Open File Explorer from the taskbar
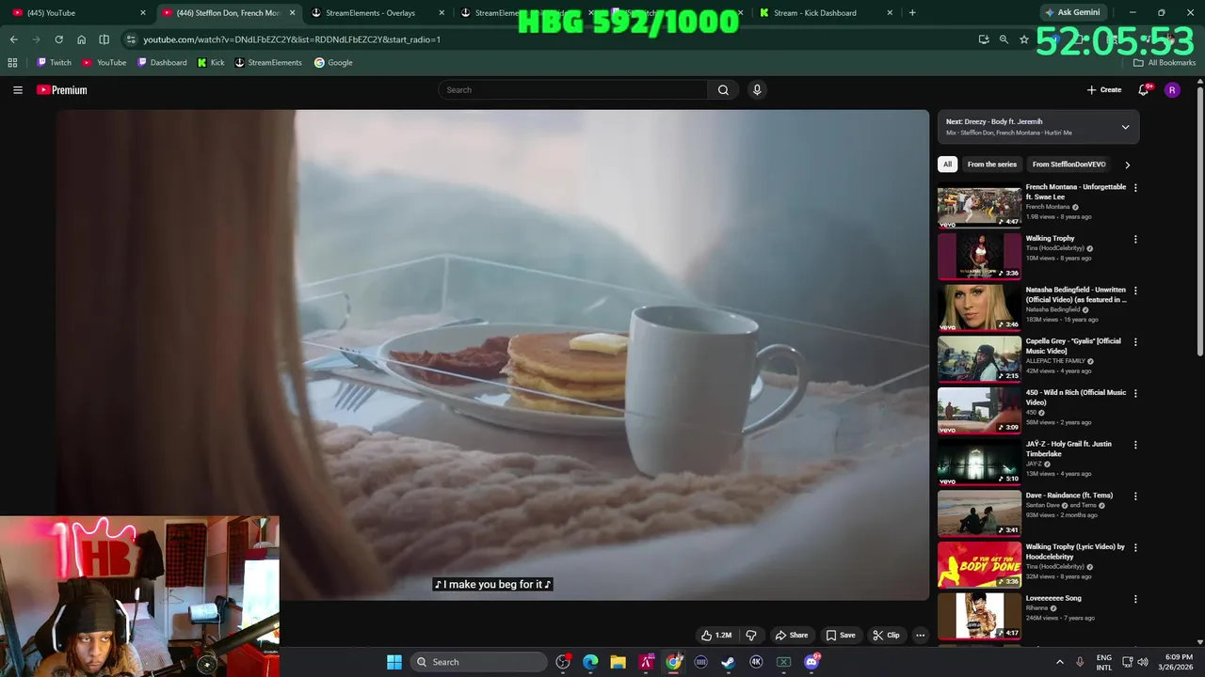The width and height of the screenshot is (1205, 677). [618, 662]
